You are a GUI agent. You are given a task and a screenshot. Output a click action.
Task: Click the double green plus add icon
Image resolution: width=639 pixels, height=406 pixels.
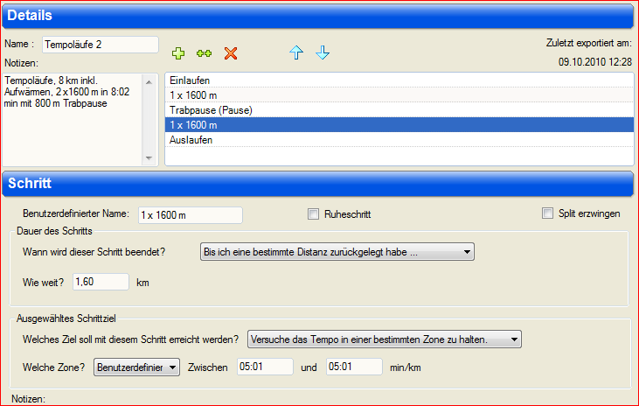(x=204, y=53)
